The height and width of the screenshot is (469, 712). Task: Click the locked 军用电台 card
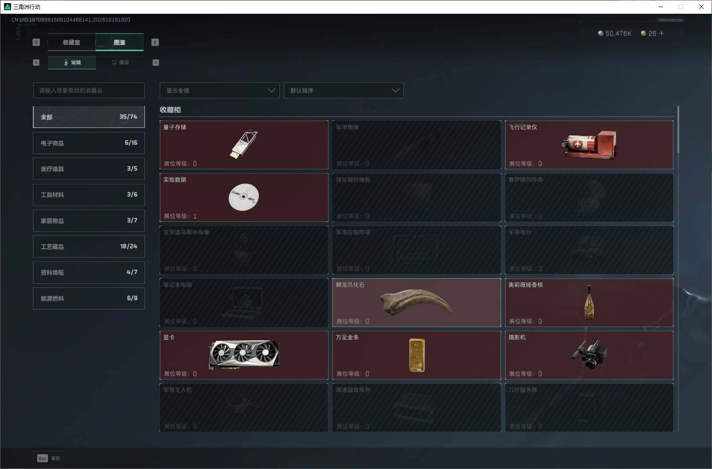tap(589, 250)
